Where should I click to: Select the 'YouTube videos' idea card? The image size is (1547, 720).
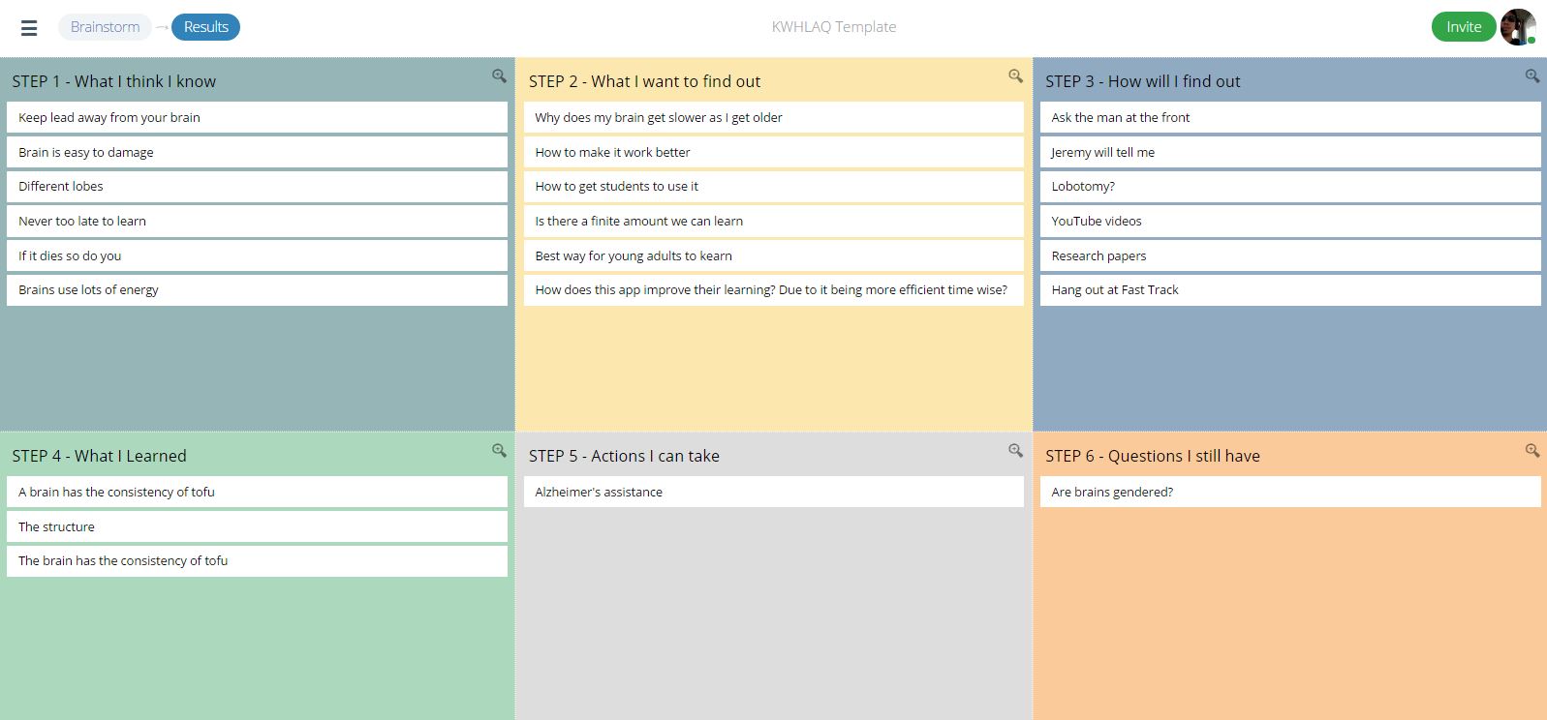(1289, 221)
